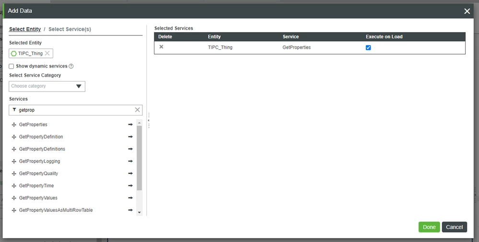
Task: Add GetPropertyQuality using its arrow icon
Action: pyautogui.click(x=130, y=173)
